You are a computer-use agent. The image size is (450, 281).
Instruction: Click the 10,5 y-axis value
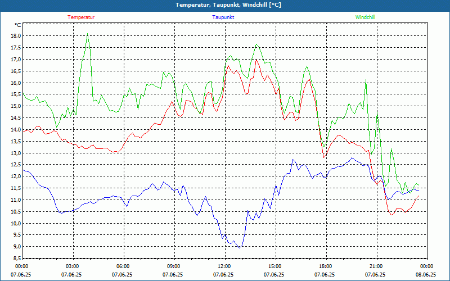[x=16, y=212]
